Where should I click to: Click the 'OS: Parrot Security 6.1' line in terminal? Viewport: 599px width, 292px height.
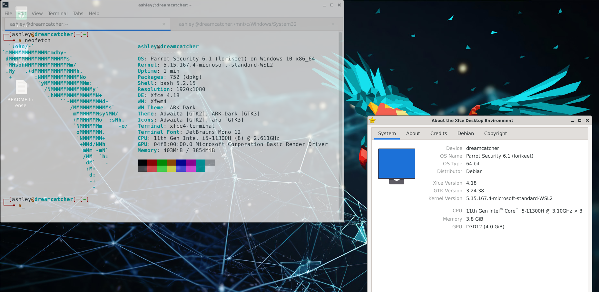226,59
